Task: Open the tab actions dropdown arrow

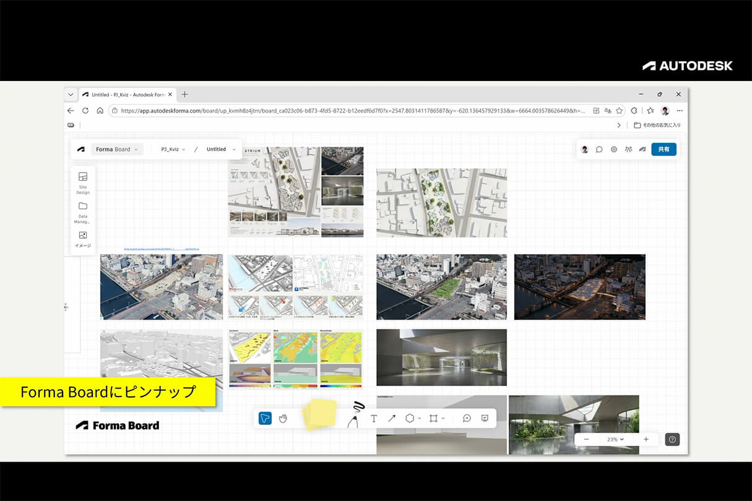Action: (71, 95)
